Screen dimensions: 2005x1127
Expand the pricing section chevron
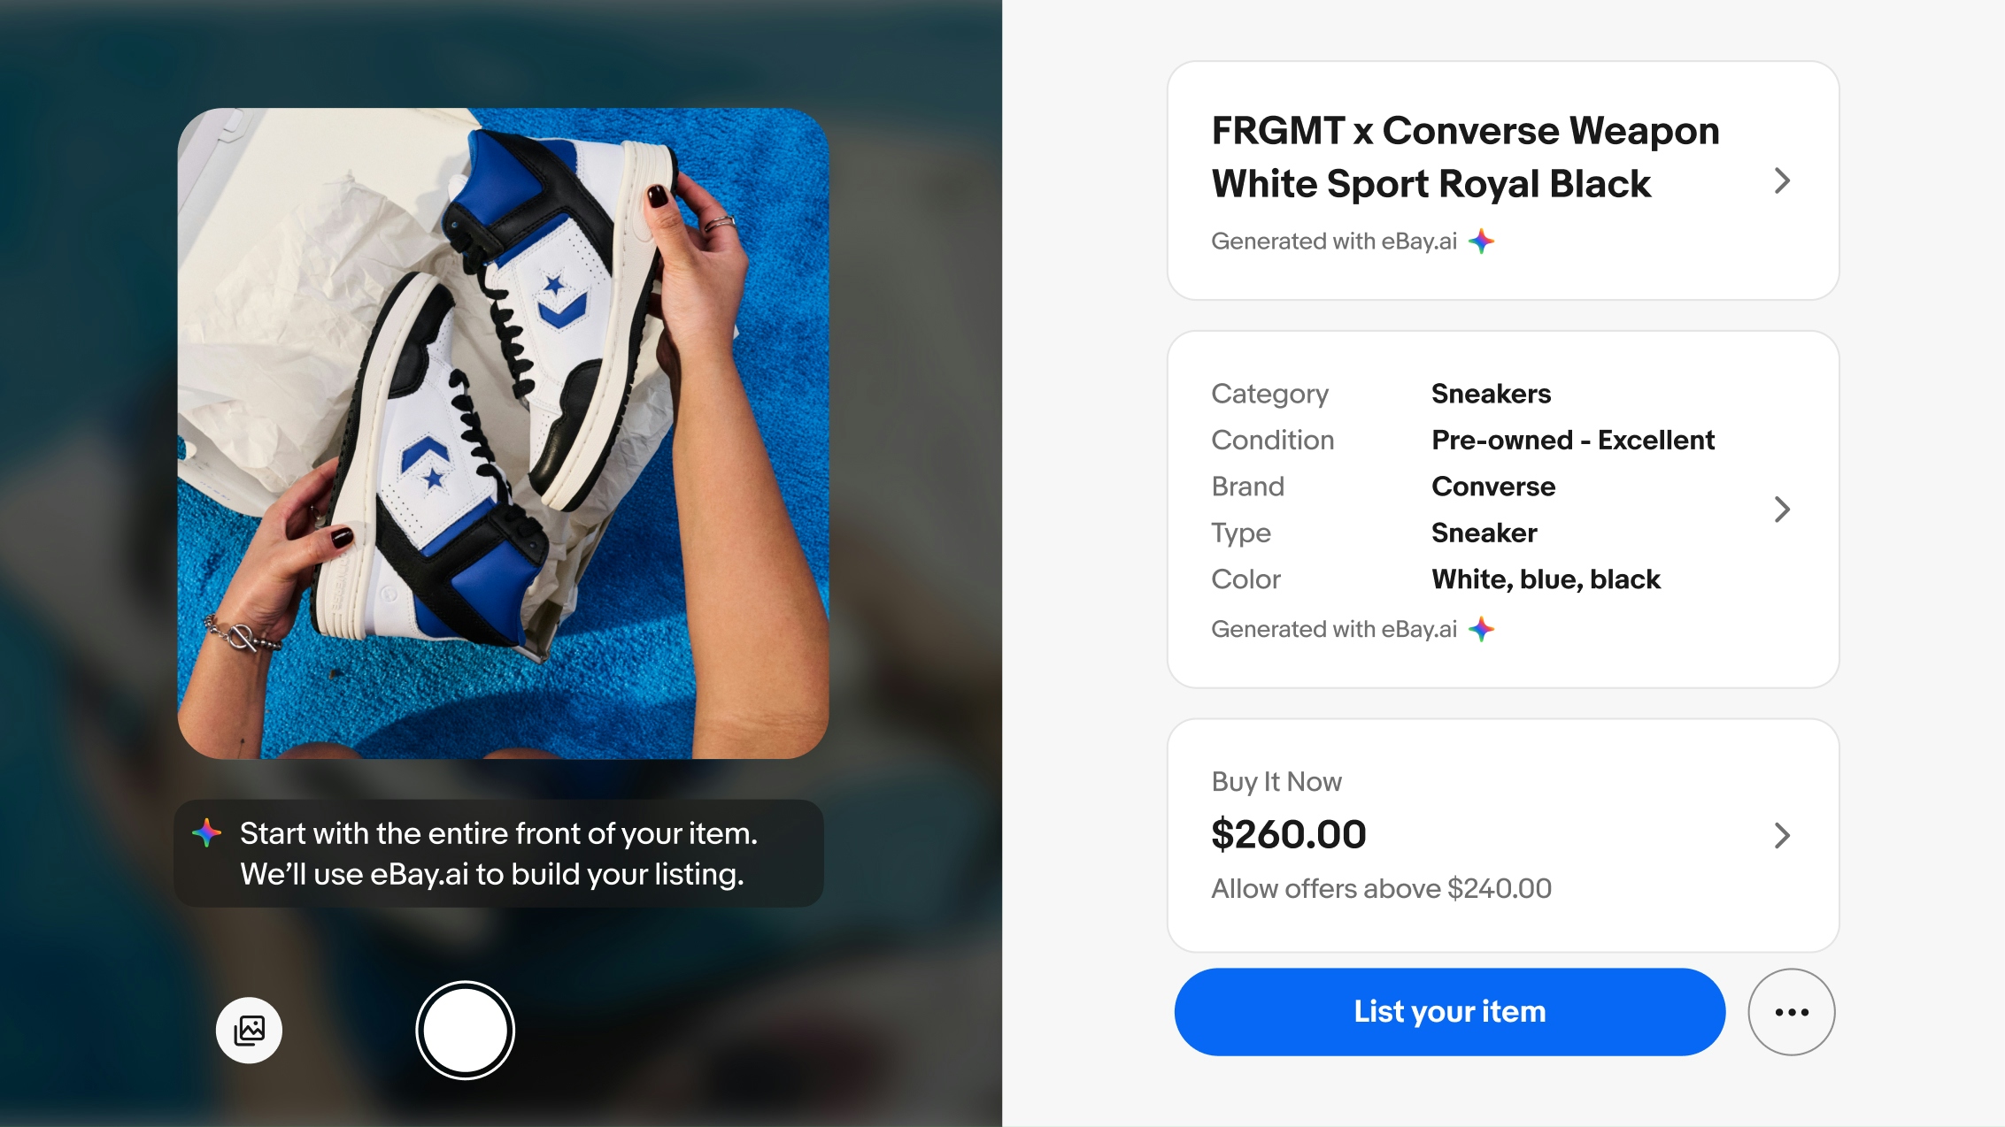coord(1782,835)
